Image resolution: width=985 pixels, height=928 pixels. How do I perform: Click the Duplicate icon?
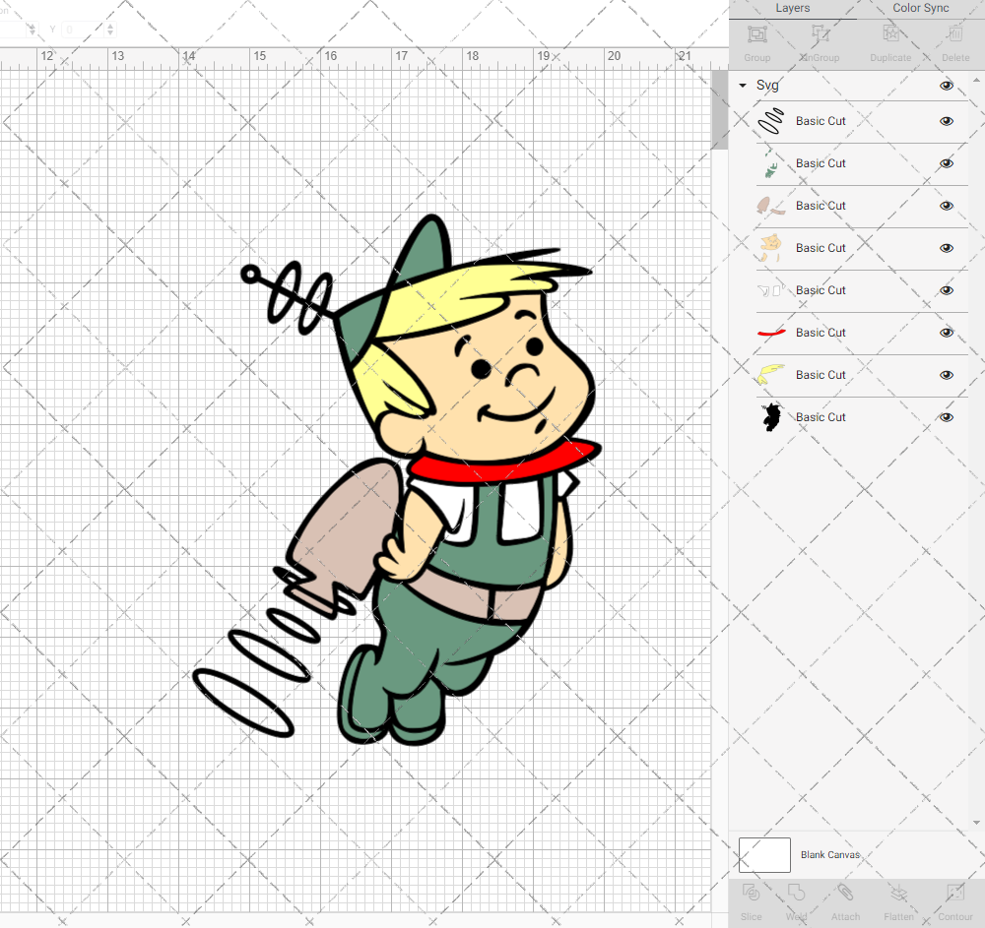890,34
